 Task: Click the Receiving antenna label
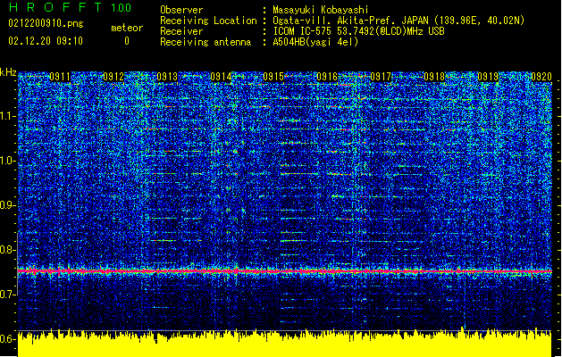(206, 42)
